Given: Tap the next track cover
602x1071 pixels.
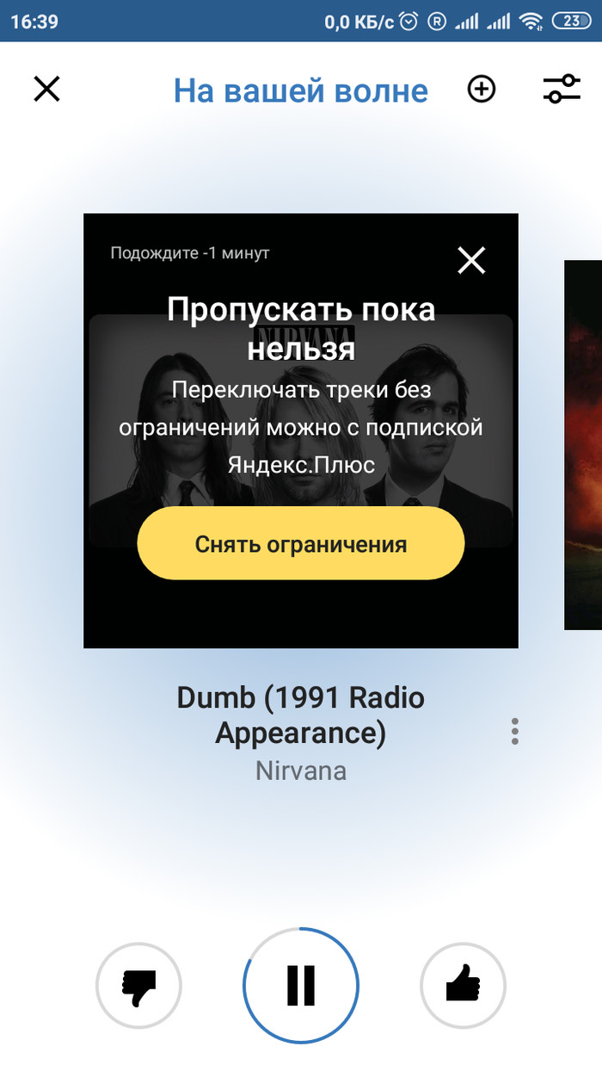Looking at the screenshot, I should tap(583, 445).
